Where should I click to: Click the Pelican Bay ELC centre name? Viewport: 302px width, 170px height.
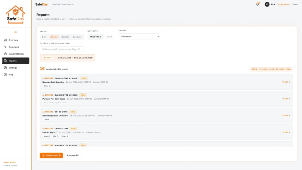pos(50,133)
